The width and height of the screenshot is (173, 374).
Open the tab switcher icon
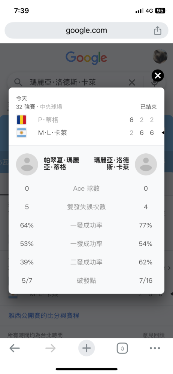click(x=122, y=349)
